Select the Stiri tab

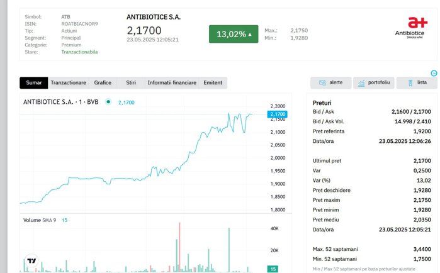tap(131, 82)
